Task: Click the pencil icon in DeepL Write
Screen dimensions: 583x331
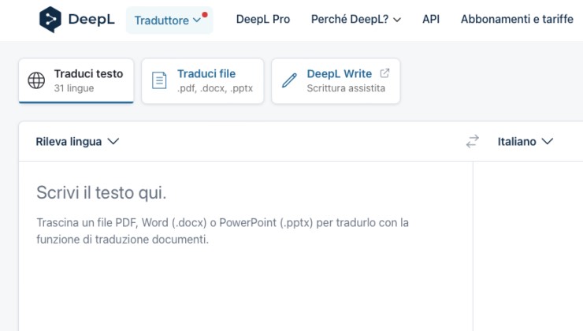Action: coord(289,80)
